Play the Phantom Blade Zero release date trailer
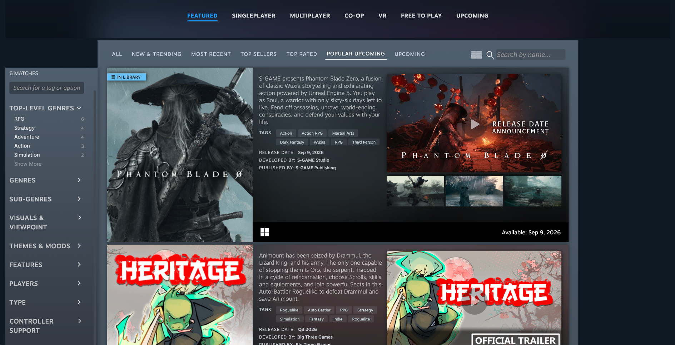675x345 pixels. click(475, 124)
